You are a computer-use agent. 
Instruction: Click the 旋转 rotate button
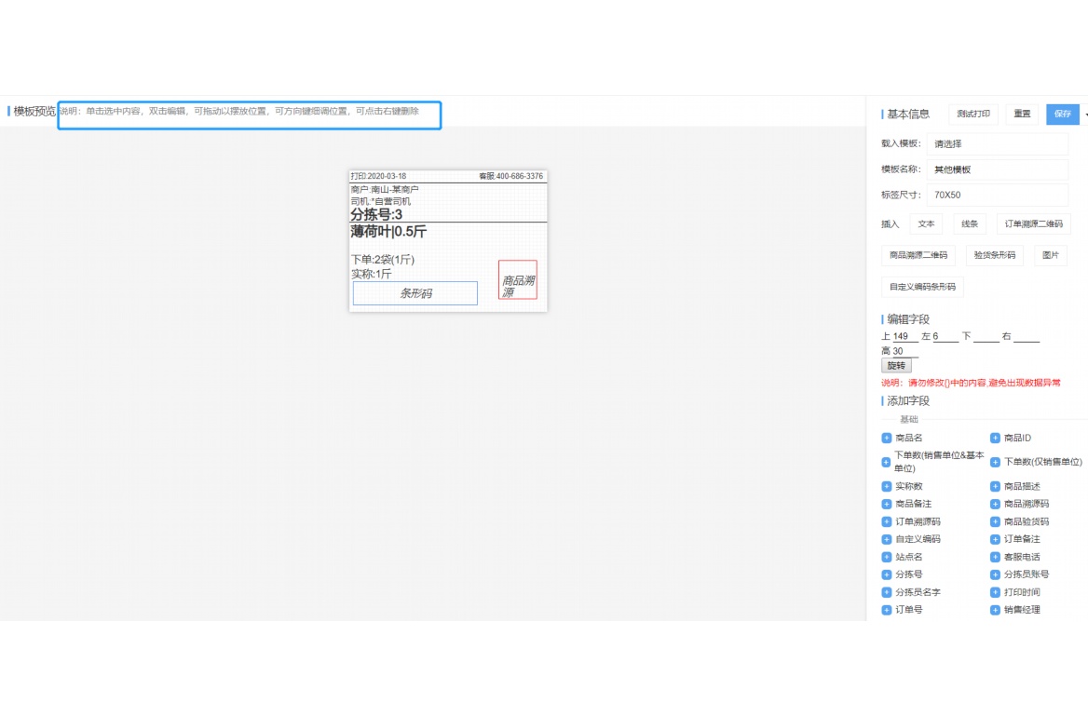pos(896,366)
